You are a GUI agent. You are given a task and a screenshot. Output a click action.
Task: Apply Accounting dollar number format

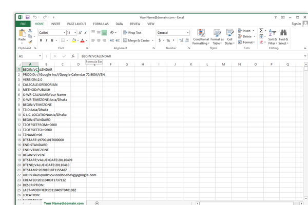(x=160, y=40)
